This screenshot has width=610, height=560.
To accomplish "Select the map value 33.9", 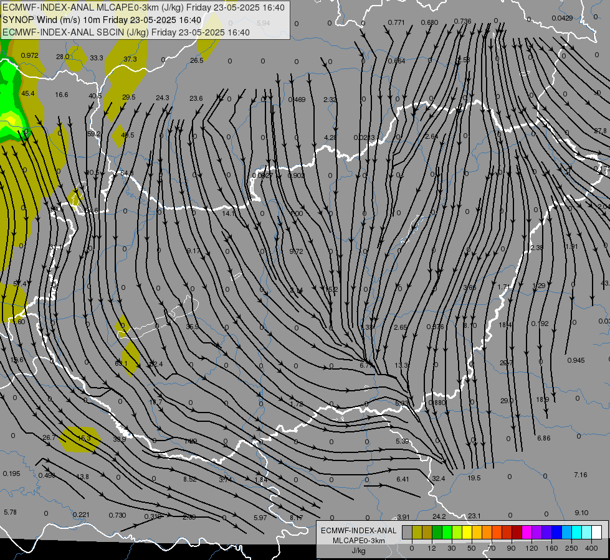I will pos(120,439).
